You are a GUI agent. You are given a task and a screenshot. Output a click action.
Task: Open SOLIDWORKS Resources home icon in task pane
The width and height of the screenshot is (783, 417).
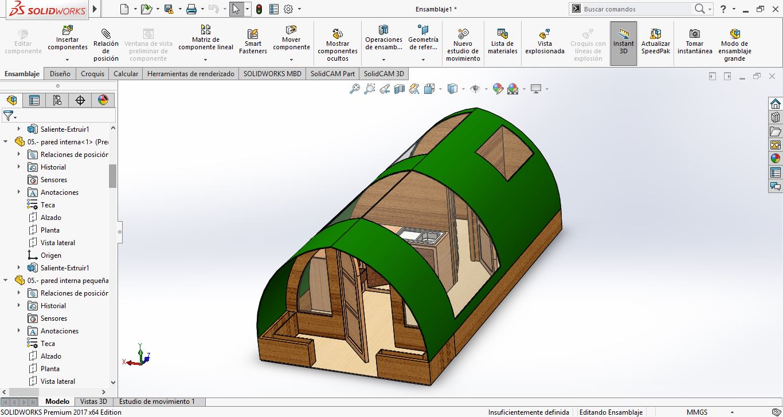pyautogui.click(x=776, y=104)
